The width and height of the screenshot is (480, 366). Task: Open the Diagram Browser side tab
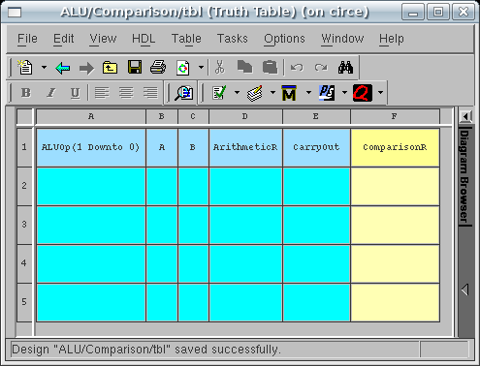465,176
